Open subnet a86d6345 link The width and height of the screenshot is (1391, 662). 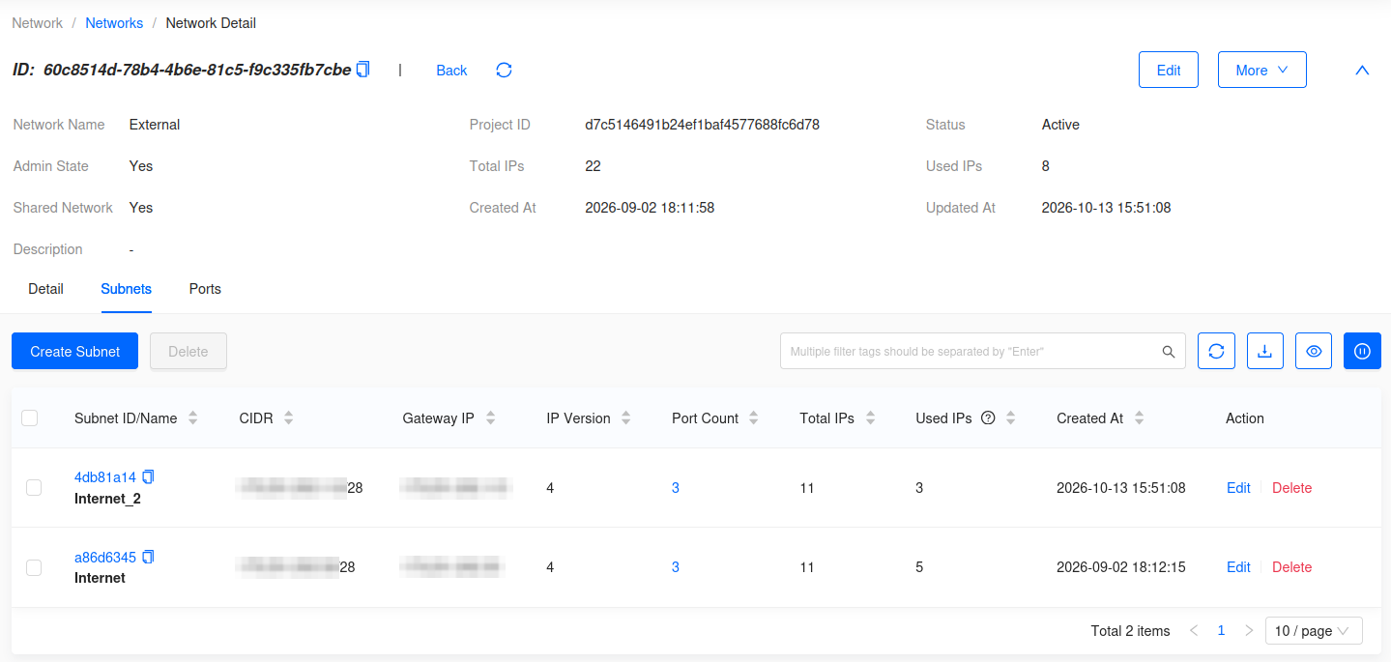[x=105, y=558]
